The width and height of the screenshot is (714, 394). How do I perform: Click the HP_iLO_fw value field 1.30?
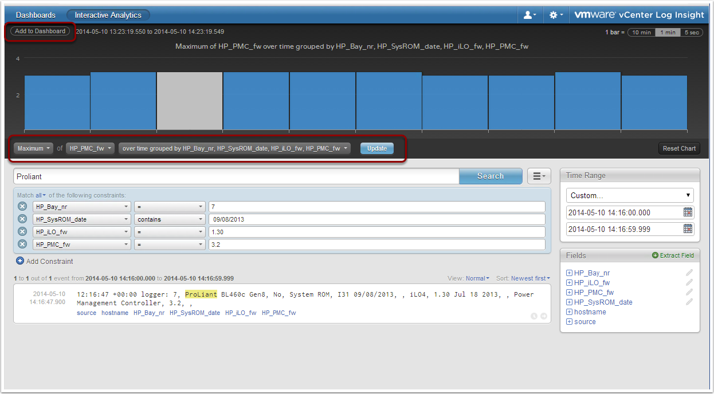[x=376, y=232]
